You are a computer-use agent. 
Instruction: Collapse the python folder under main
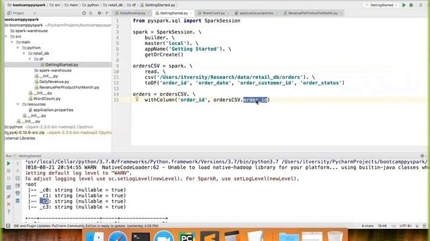pos(18,48)
